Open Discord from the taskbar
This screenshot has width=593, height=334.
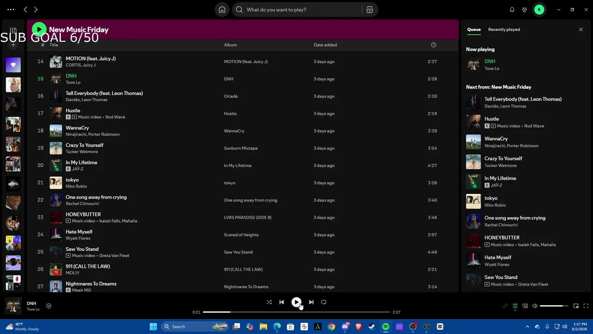[345, 327]
